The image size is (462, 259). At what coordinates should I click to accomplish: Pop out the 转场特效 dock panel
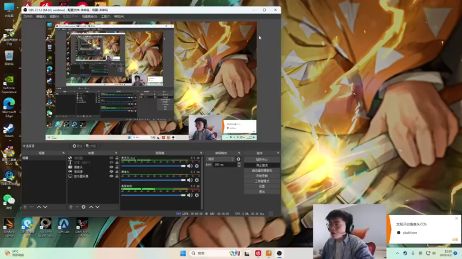point(239,153)
